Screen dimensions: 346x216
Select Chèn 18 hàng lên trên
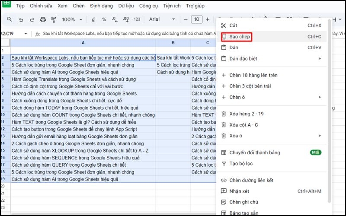(x=271, y=75)
